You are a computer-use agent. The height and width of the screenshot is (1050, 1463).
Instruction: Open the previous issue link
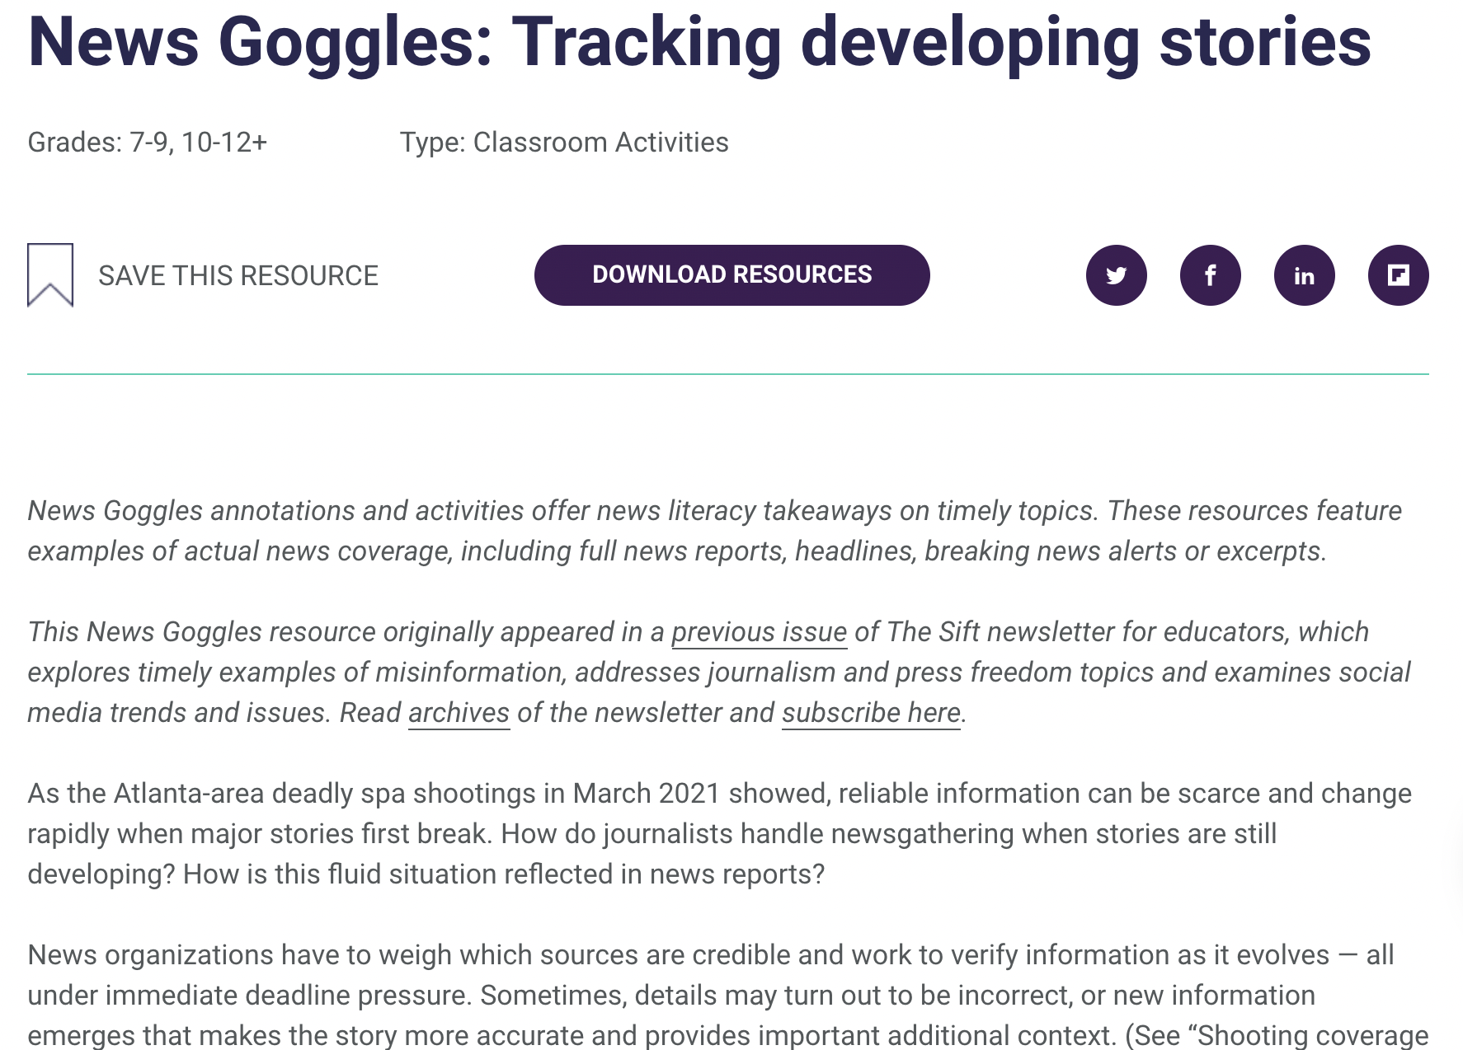point(759,632)
